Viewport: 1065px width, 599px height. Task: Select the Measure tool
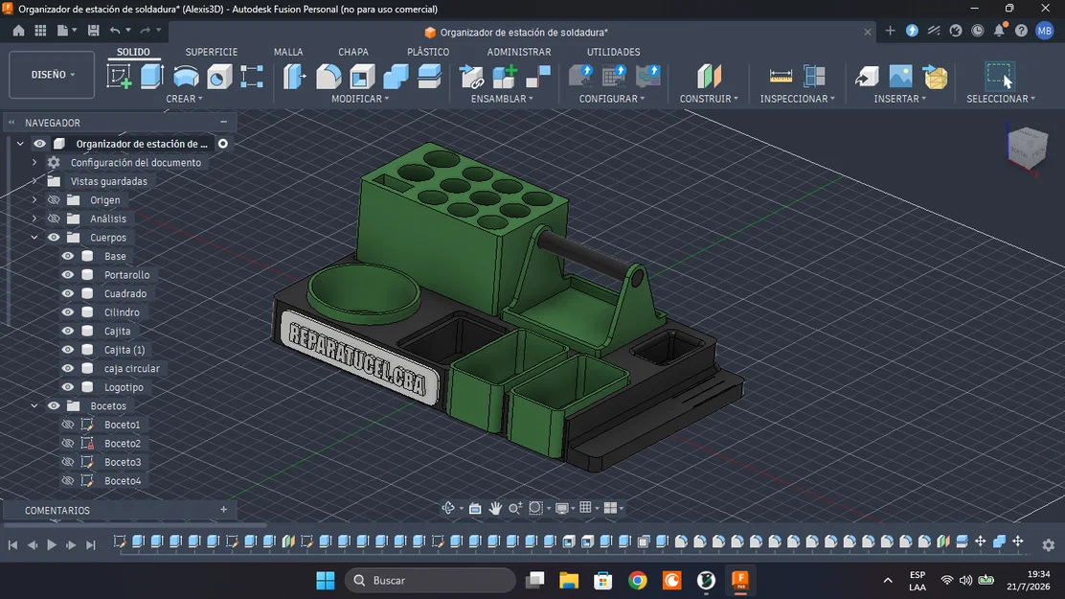[x=781, y=76]
